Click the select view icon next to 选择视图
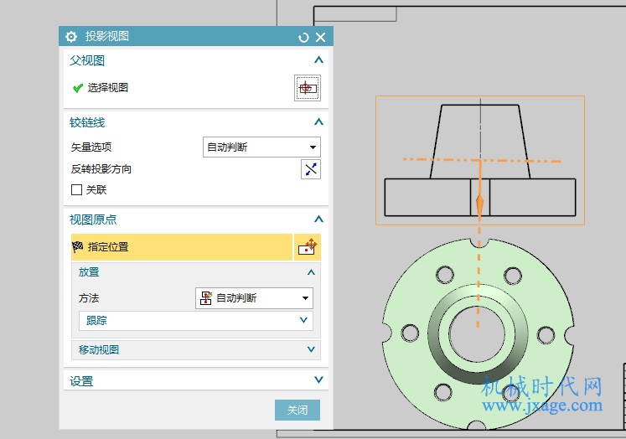Viewport: 626px width, 439px height. coord(308,88)
